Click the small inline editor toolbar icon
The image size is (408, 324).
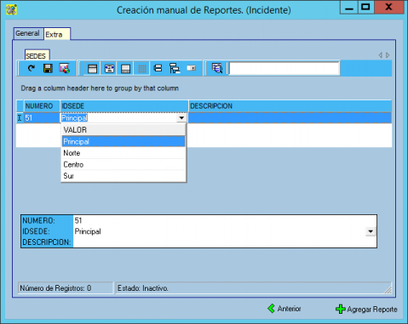[192, 68]
